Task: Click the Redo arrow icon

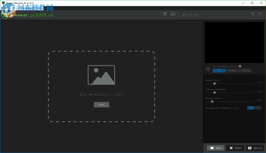Action: [x=260, y=14]
